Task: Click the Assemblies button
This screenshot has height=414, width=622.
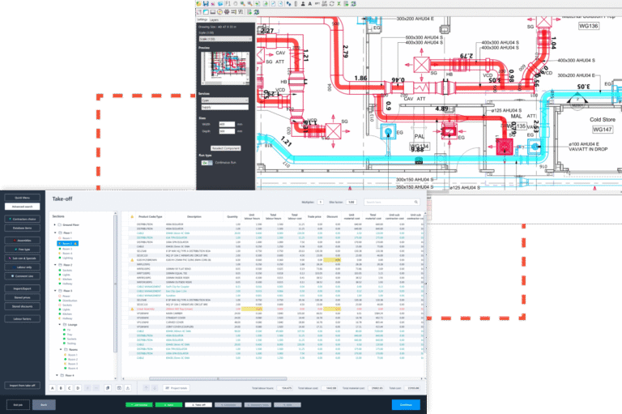Action: tap(22, 240)
